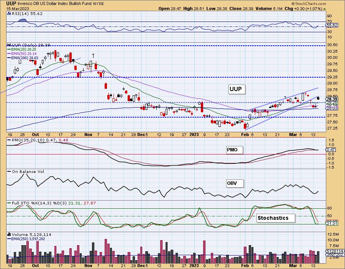Click the Oct label under the price panel
This screenshot has height=269, width=345.
click(x=35, y=134)
